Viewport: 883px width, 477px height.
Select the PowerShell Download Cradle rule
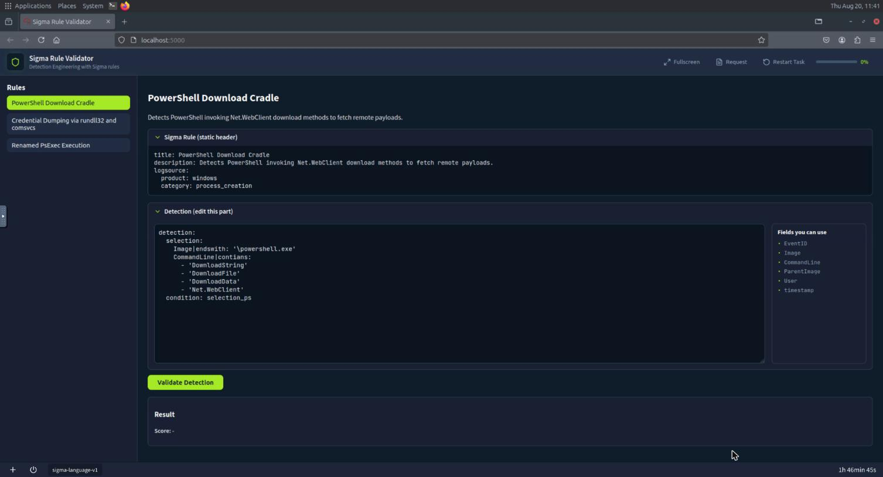[x=69, y=102]
